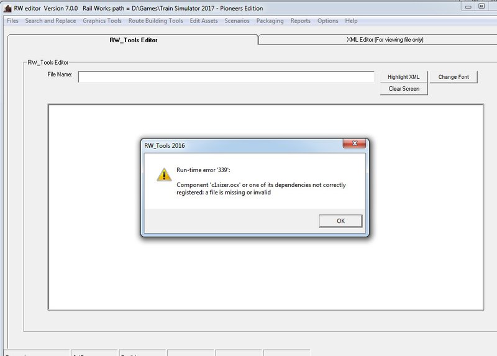This screenshot has height=356, width=497.
Task: Click OK in the error dialog
Action: point(340,221)
